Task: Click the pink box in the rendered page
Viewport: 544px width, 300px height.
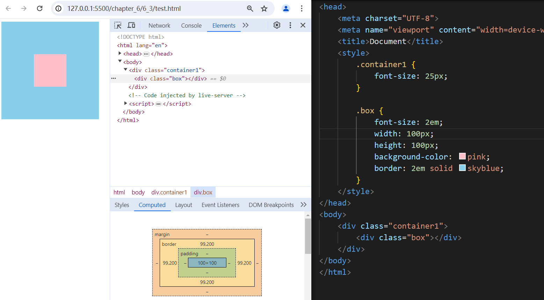Action: (50, 70)
